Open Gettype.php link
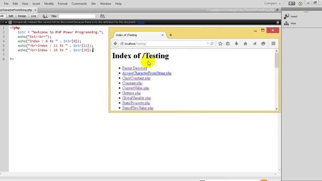 pos(131,93)
